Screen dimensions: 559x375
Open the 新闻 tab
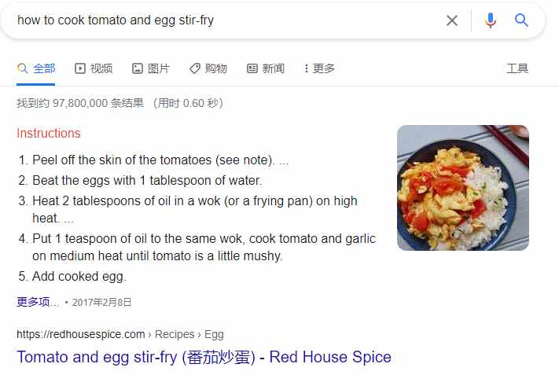274,68
